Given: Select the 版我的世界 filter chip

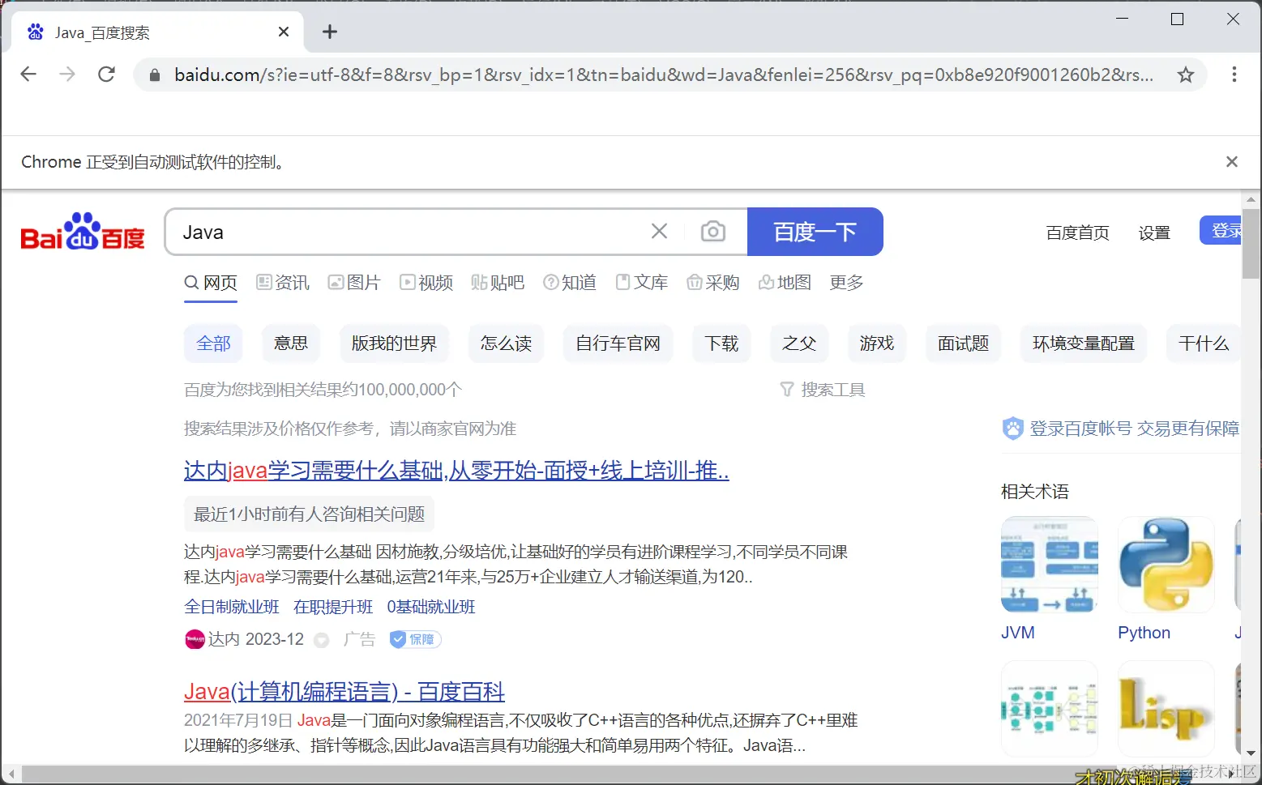Looking at the screenshot, I should tap(394, 343).
